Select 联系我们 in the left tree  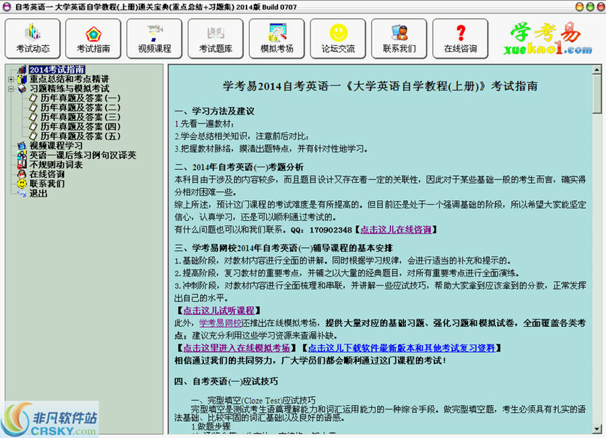[x=46, y=184]
